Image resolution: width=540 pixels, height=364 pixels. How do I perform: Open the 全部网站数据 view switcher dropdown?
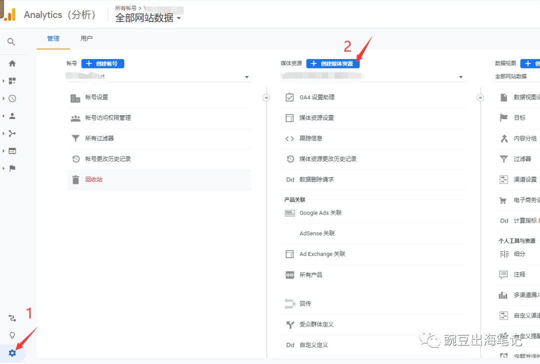click(148, 18)
